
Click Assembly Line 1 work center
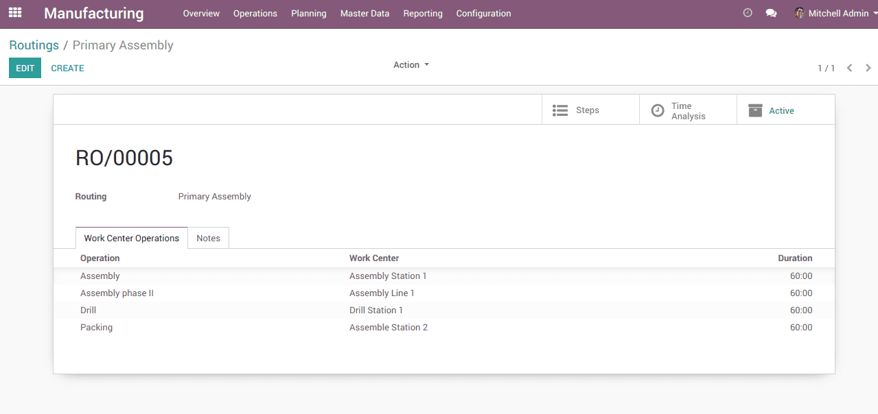click(x=382, y=293)
